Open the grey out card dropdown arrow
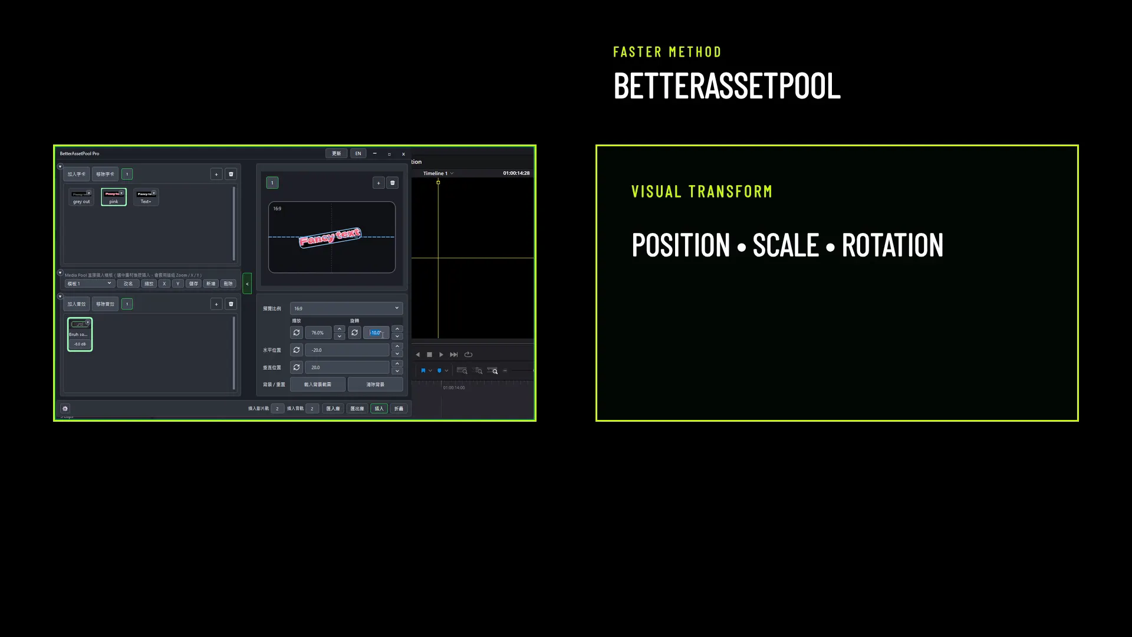 [x=89, y=192]
